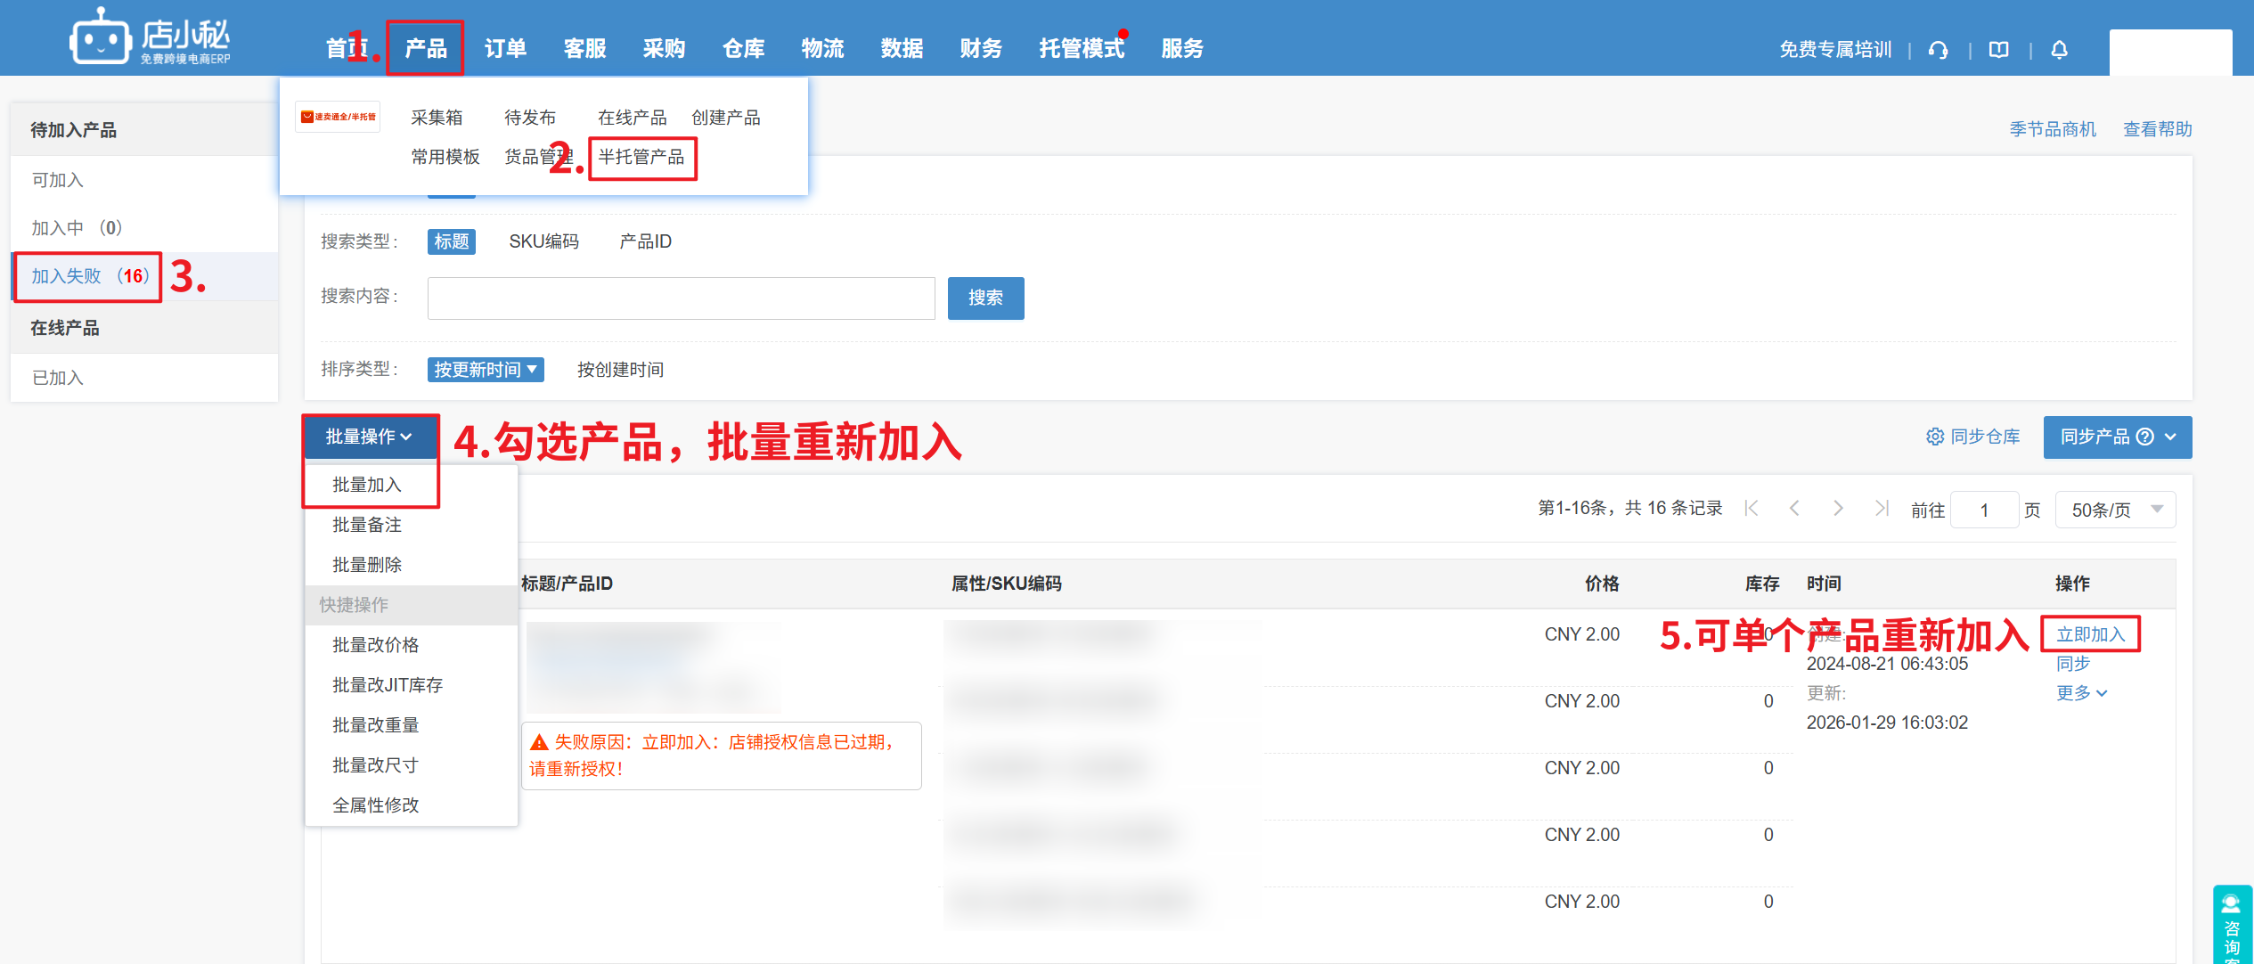Open the 50条/页 page size dropdown
The height and width of the screenshot is (964, 2254).
pyautogui.click(x=2115, y=510)
